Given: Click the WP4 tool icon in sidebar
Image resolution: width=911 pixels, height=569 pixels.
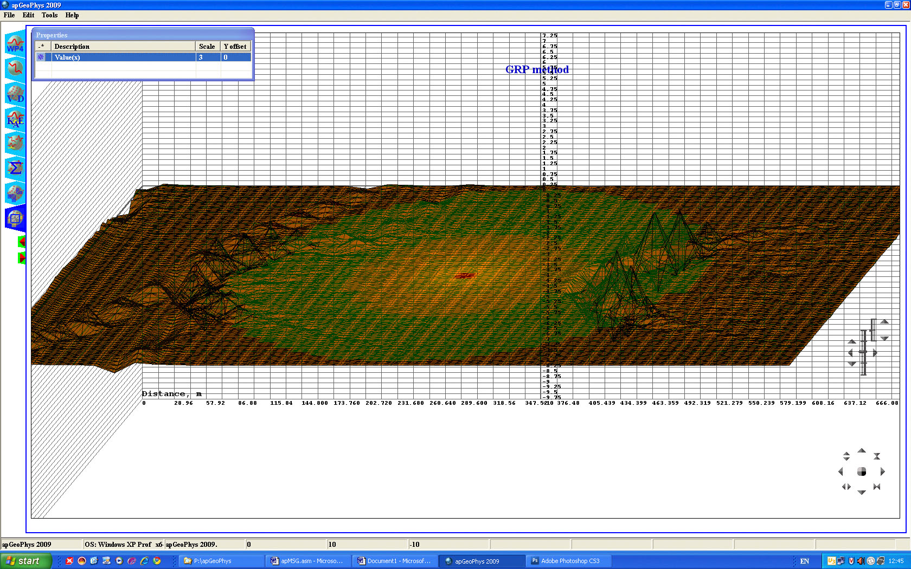Looking at the screenshot, I should click(x=15, y=44).
